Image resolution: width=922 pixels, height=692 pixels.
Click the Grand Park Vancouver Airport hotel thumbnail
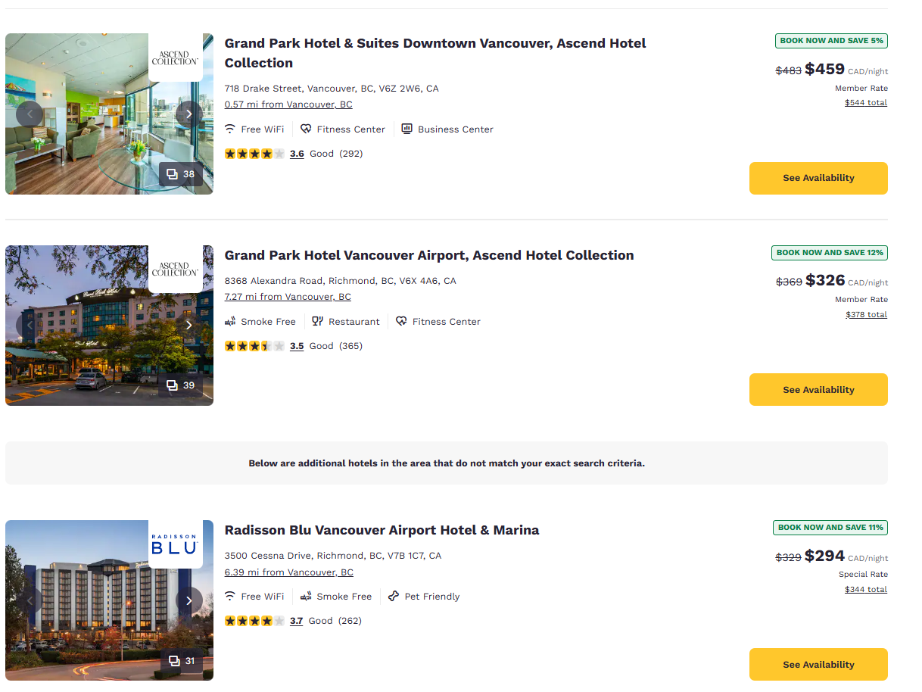point(109,326)
